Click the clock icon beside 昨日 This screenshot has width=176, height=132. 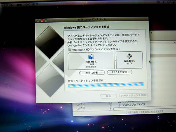pyautogui.click(x=78, y=108)
